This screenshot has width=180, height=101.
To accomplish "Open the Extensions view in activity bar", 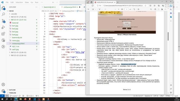I will (x=3, y=34).
